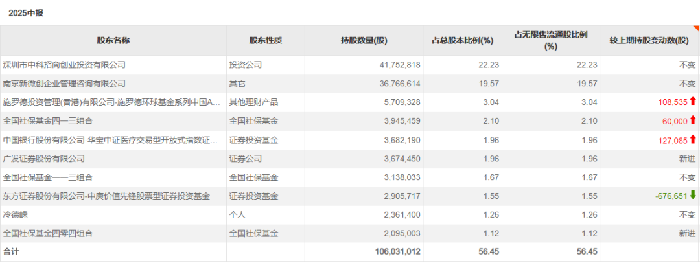Viewport: 700px width, 263px height.
Task: Select shareholder 广发证券股份有限公司
Action: click(x=44, y=159)
